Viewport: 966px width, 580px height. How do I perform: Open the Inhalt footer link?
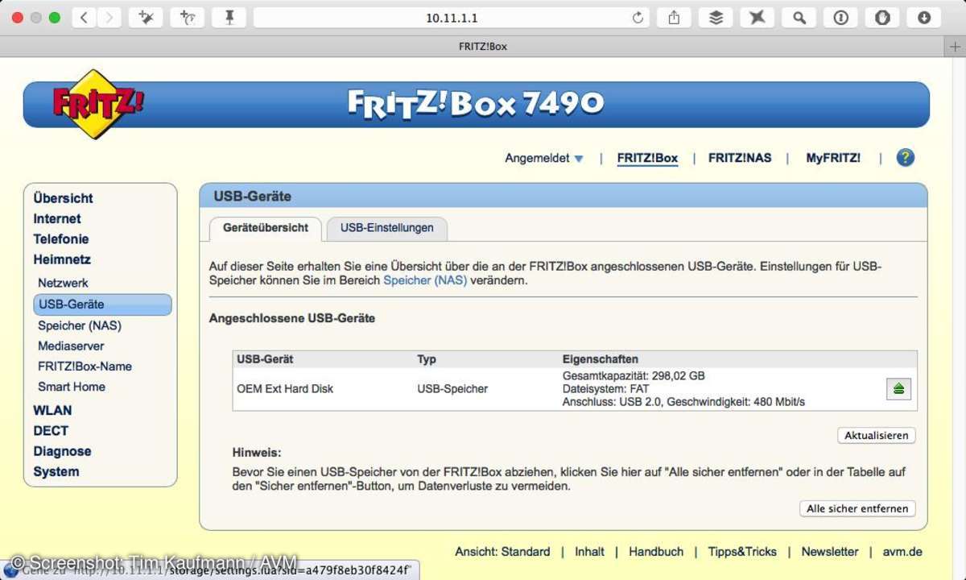[x=589, y=552]
